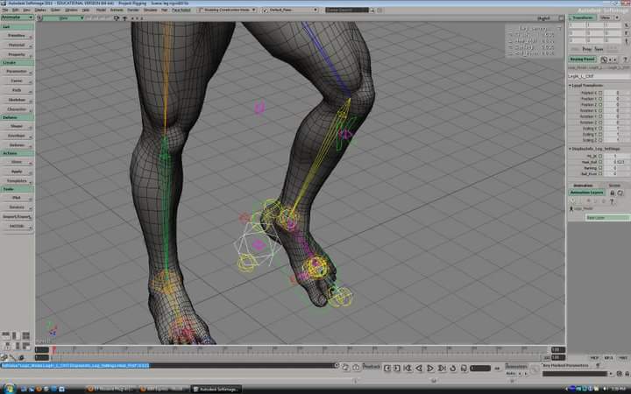Click the round keyframe key icon
The width and height of the screenshot is (631, 394).
click(535, 369)
